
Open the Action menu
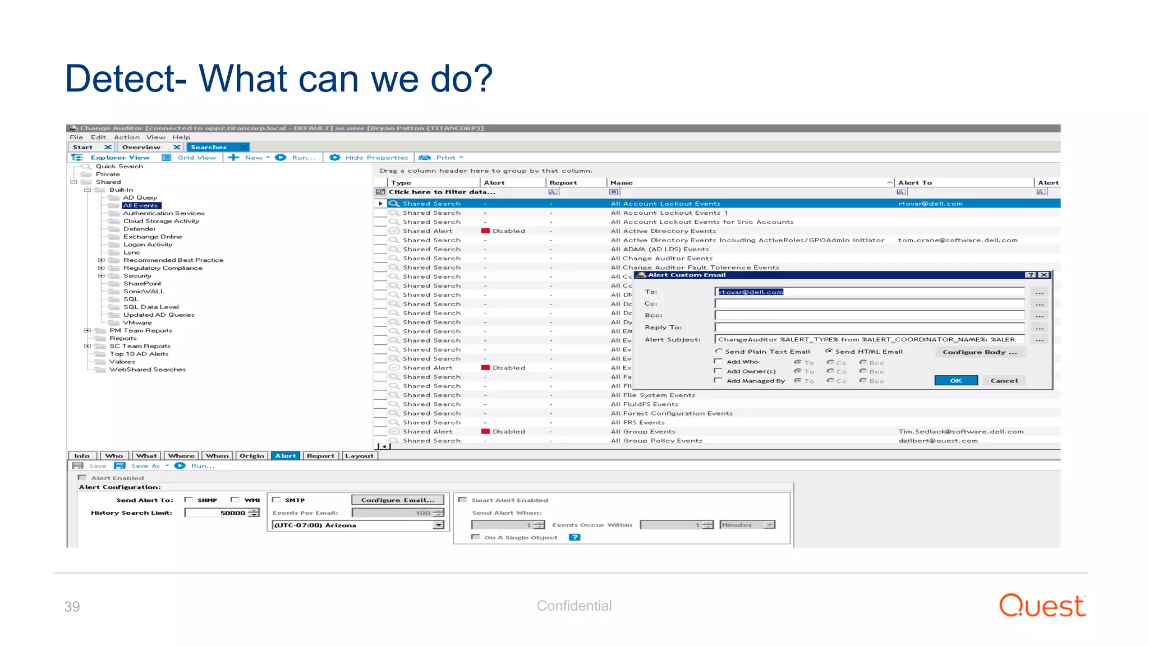pos(127,137)
